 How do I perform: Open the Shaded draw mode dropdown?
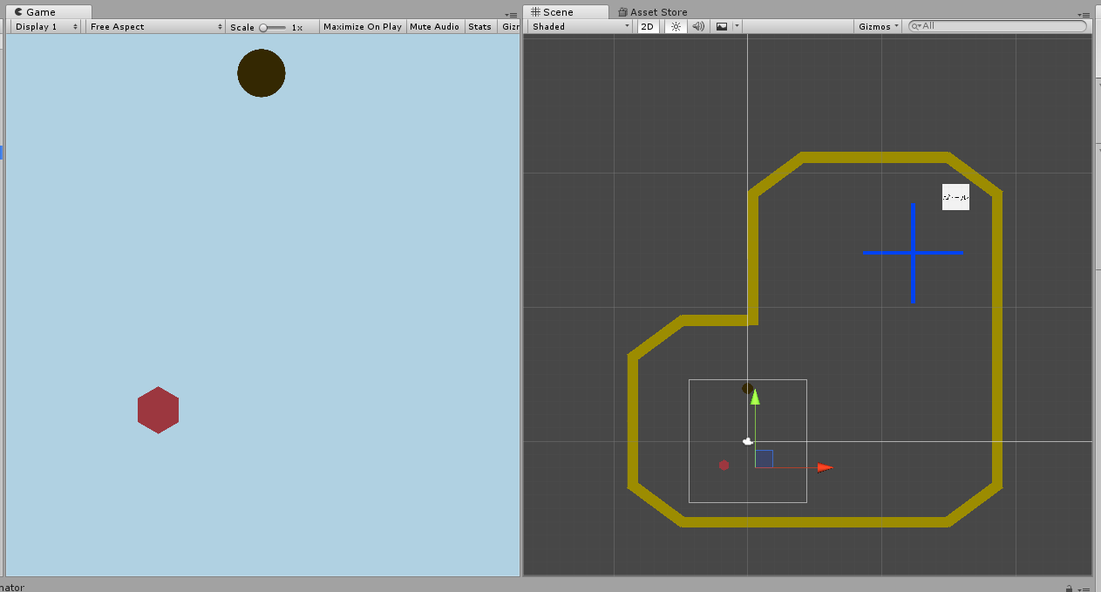coord(581,26)
